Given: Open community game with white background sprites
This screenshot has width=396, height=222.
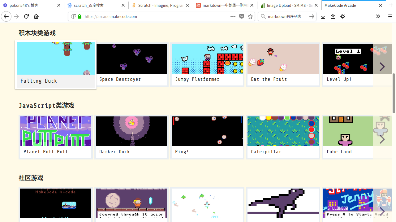Looking at the screenshot, I should pos(207,204).
